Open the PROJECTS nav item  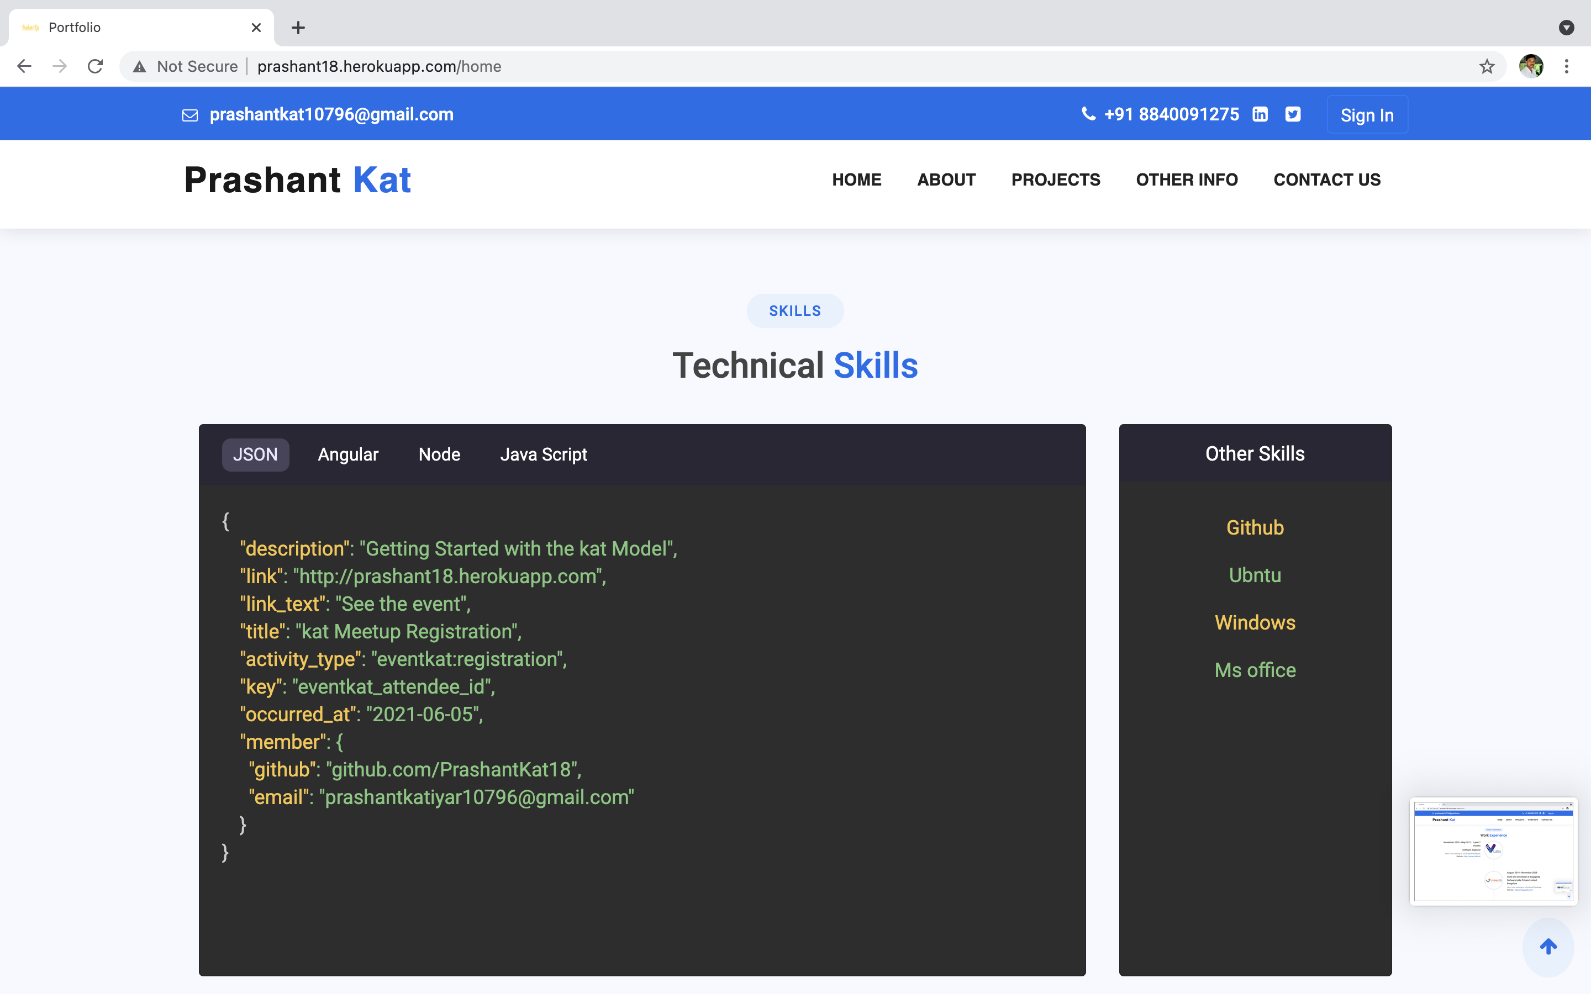click(1055, 179)
